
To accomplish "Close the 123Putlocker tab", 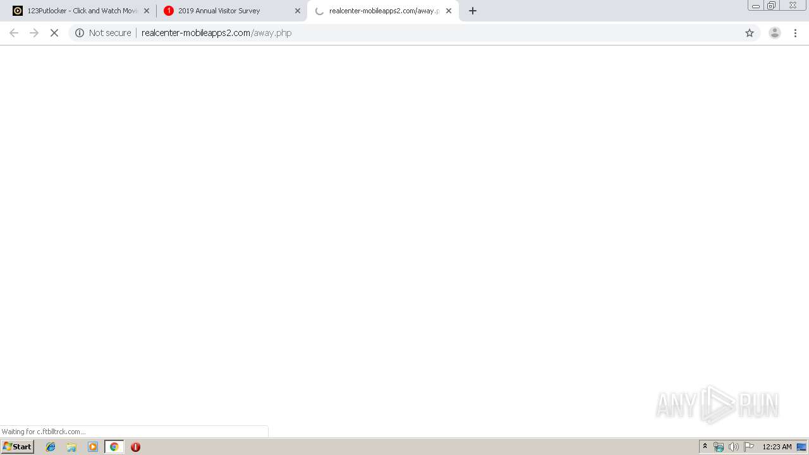I will pos(147,11).
